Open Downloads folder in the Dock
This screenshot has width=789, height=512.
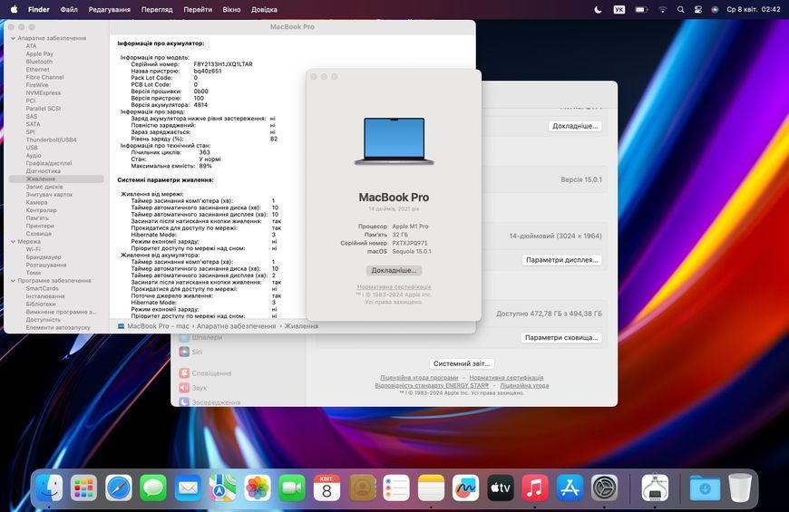tap(705, 488)
